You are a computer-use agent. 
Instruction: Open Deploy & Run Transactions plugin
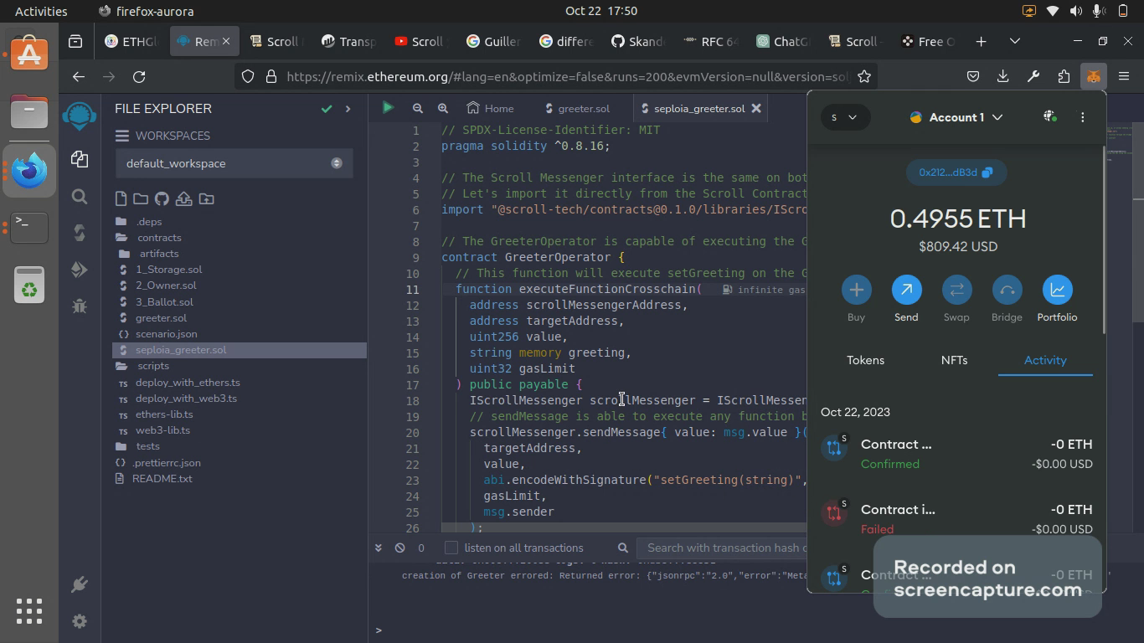coord(80,270)
